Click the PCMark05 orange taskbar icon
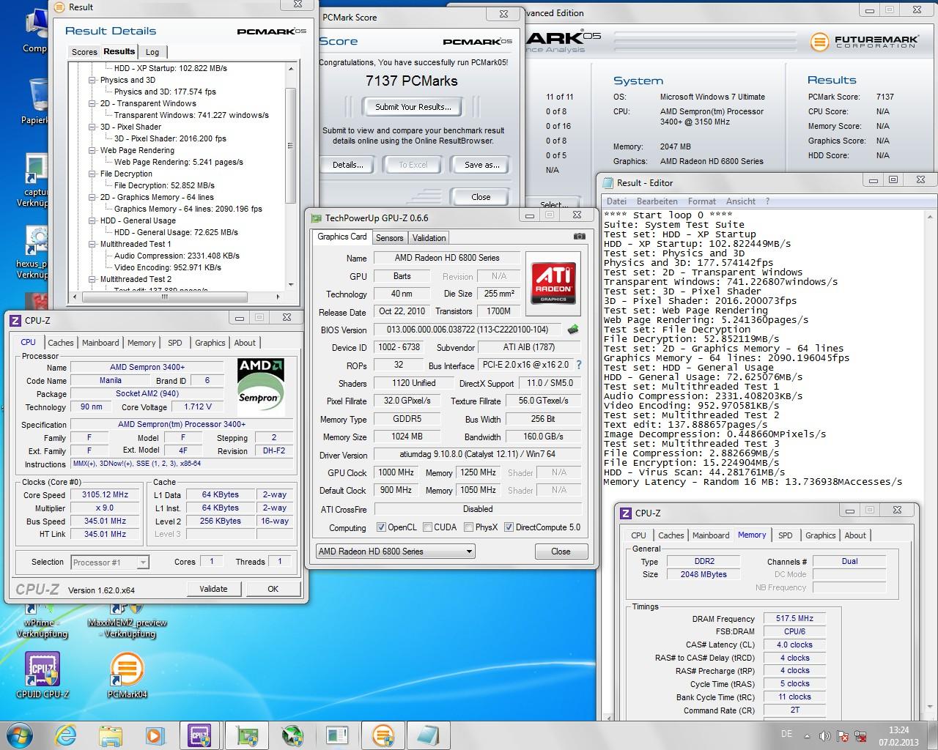Screen dimensions: 938x750 tap(383, 735)
